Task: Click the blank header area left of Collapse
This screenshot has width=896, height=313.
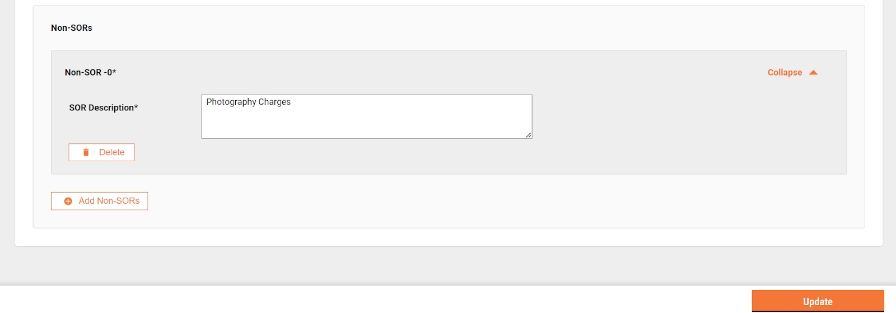Action: coord(448,73)
